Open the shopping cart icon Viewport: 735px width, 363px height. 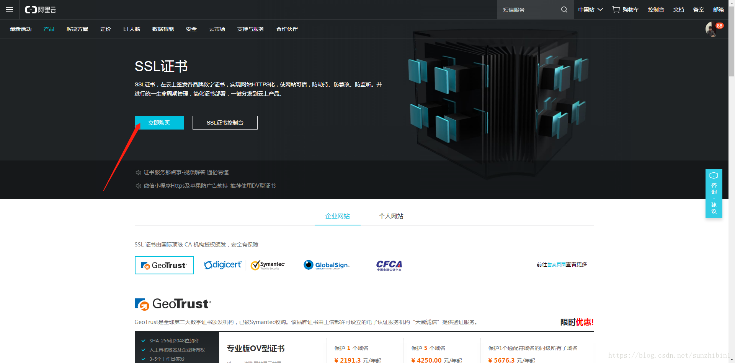point(616,10)
